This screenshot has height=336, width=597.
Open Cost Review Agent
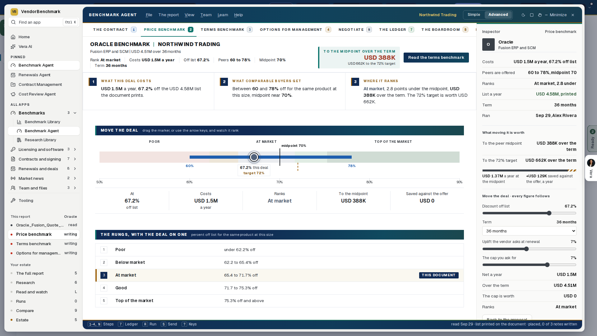(x=44, y=94)
